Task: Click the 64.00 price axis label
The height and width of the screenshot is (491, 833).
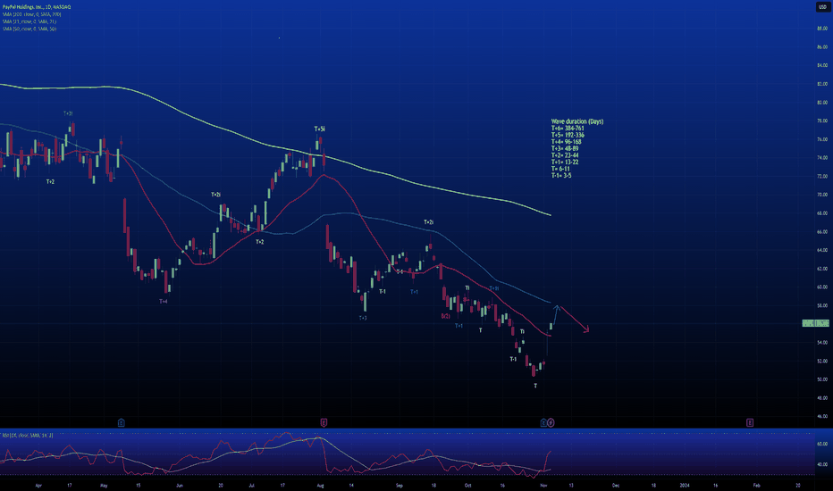Action: 822,250
